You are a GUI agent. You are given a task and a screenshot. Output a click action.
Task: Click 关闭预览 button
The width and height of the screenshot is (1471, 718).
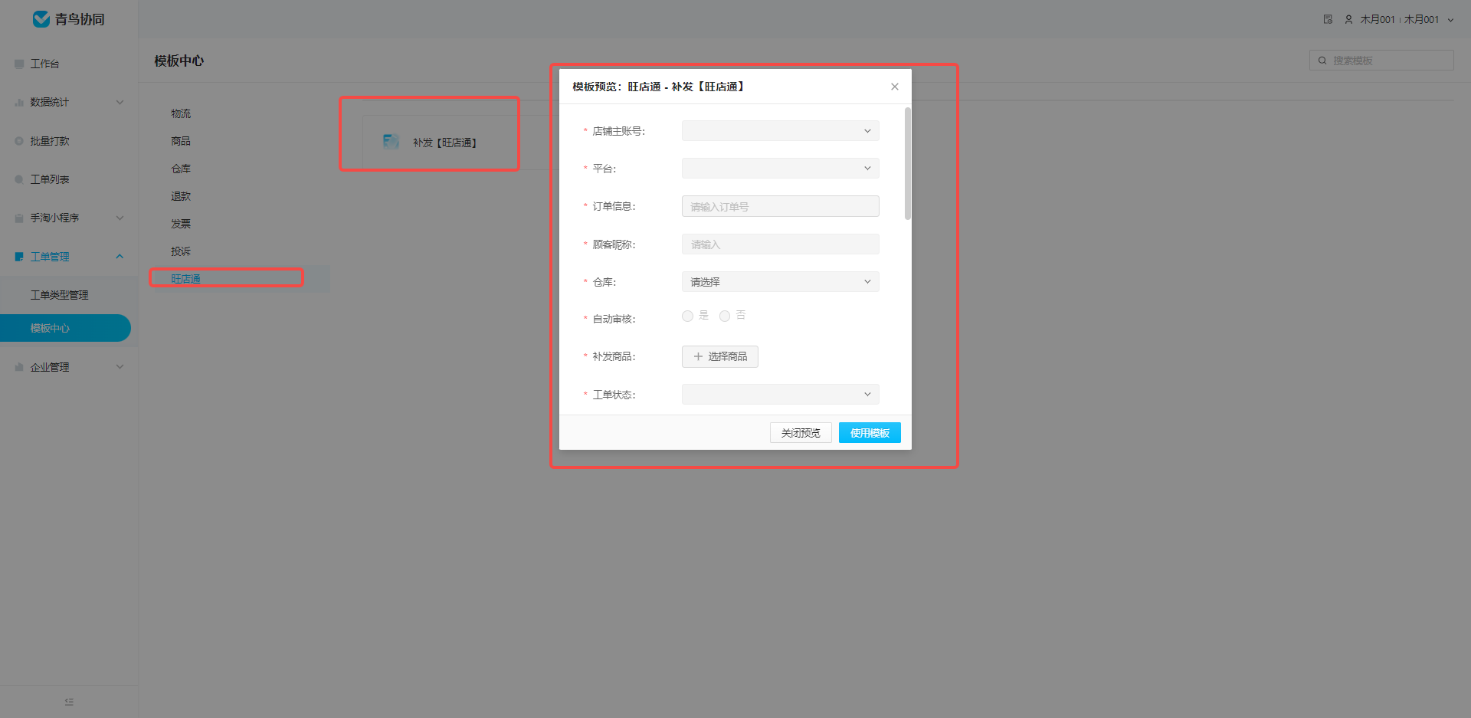tap(801, 433)
